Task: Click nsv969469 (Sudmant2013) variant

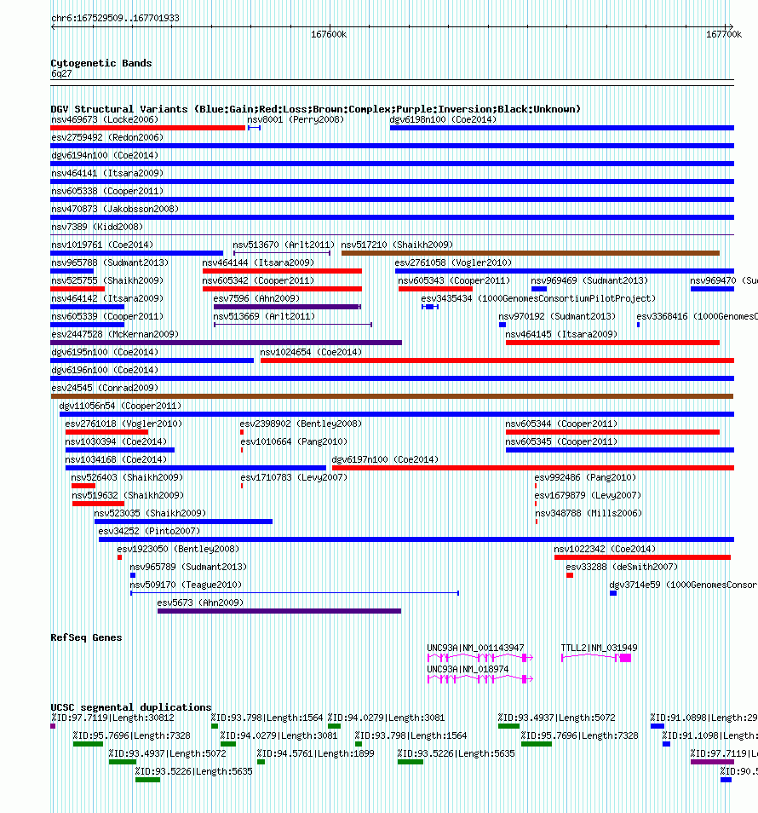Action: 539,289
